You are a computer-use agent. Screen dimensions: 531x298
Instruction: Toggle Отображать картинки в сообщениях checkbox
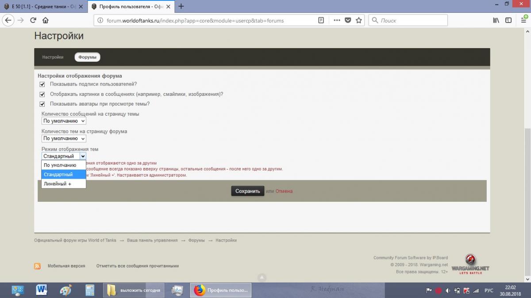[42, 94]
